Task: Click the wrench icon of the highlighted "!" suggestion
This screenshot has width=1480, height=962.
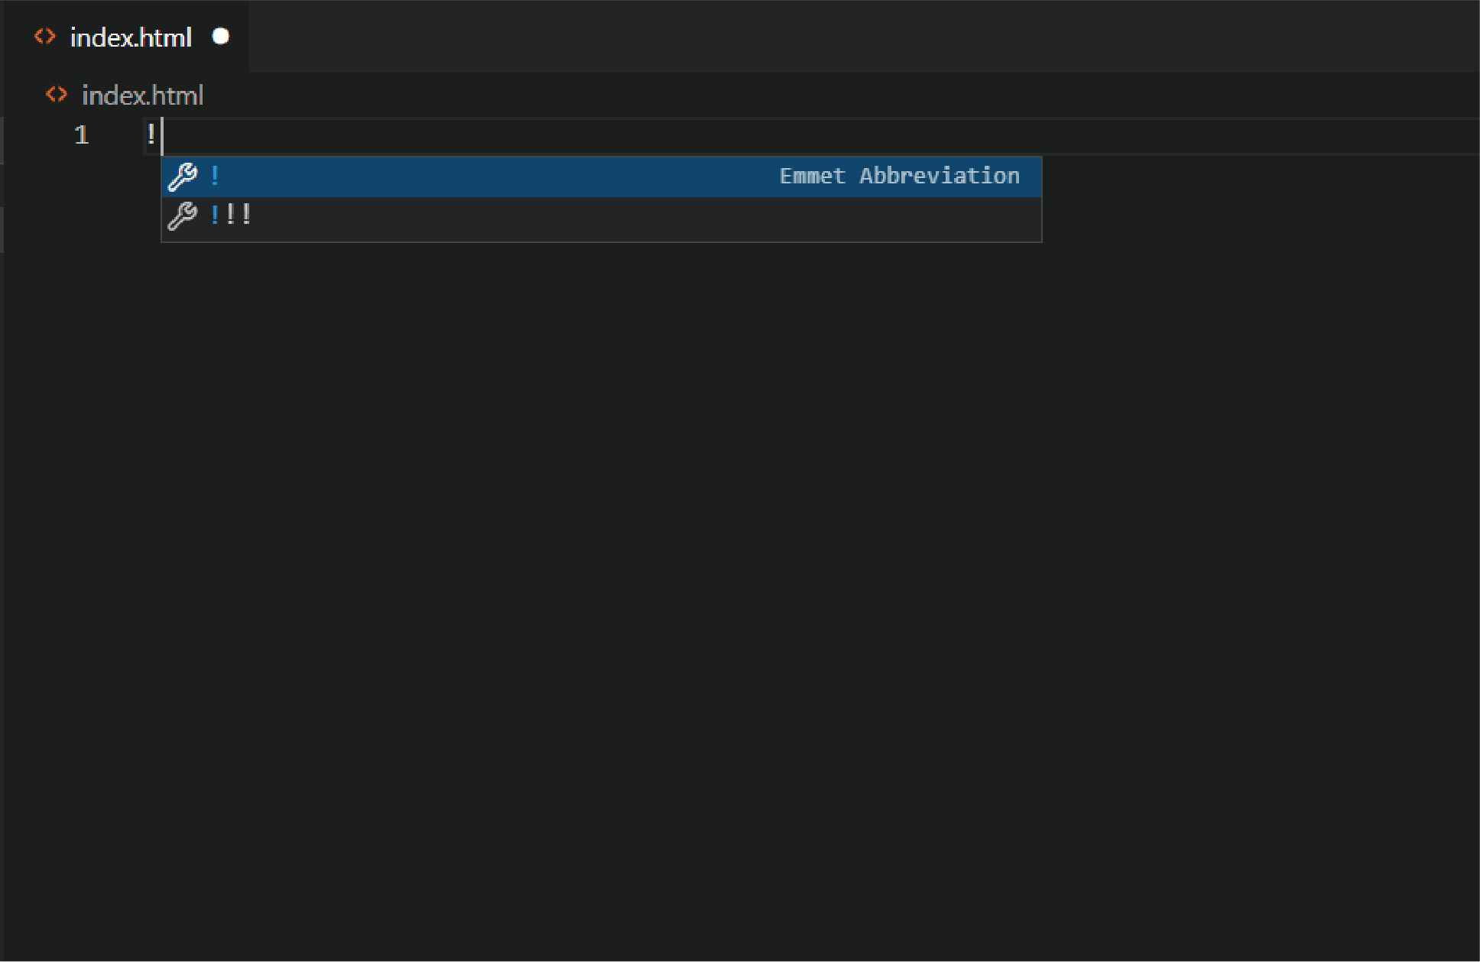Action: [183, 177]
